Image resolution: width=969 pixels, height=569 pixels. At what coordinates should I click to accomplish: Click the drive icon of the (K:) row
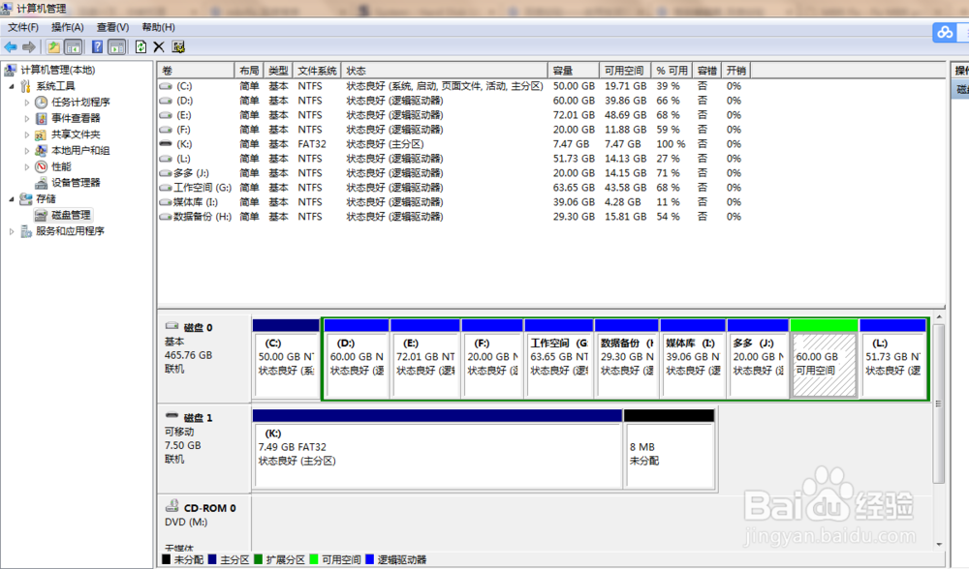166,144
